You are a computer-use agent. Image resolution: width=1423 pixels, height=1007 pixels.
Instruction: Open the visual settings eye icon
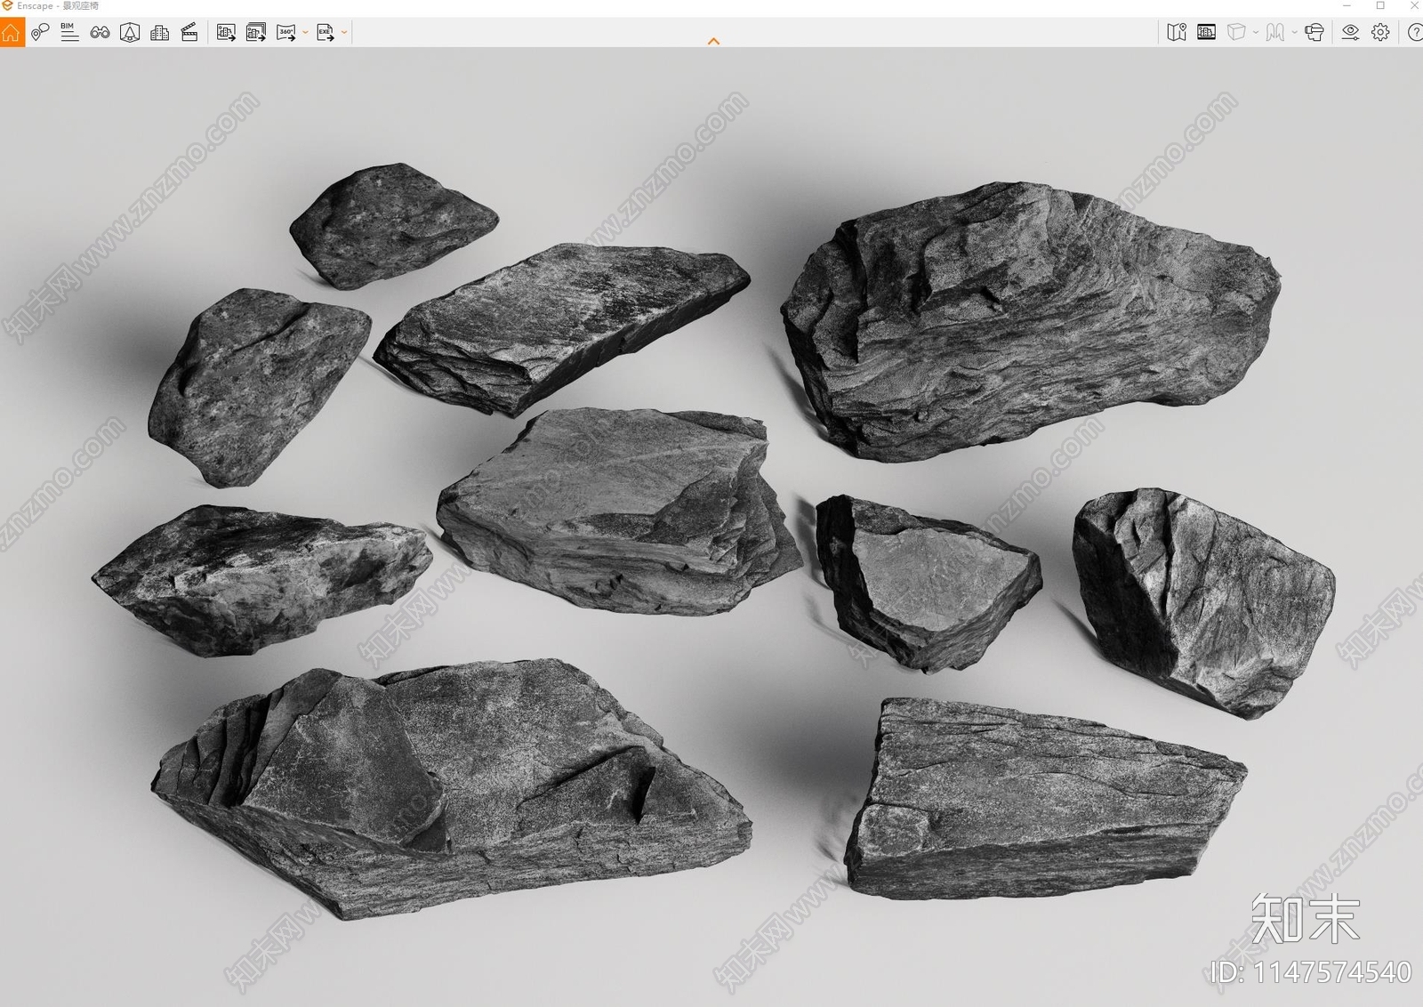(1350, 33)
